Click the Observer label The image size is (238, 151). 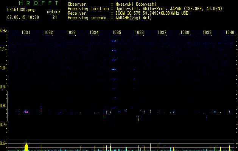pos(77,4)
